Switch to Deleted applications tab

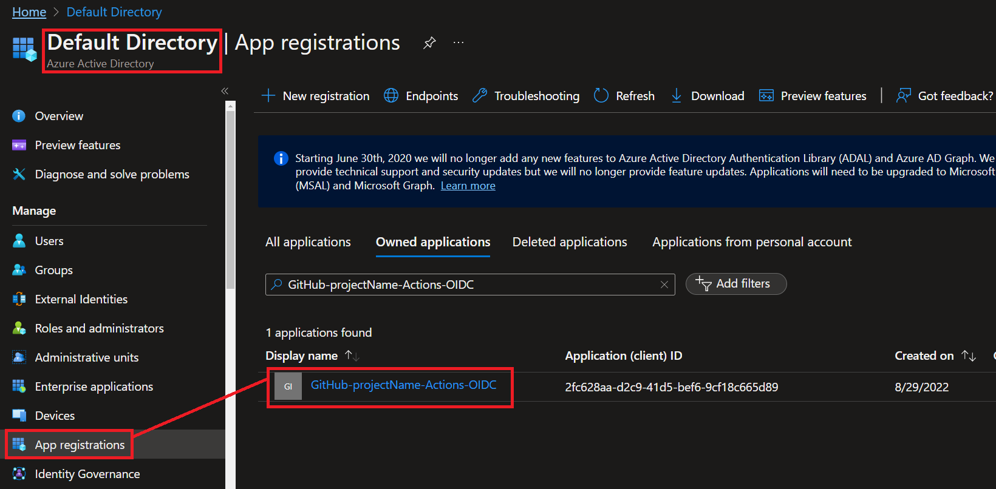pos(570,242)
